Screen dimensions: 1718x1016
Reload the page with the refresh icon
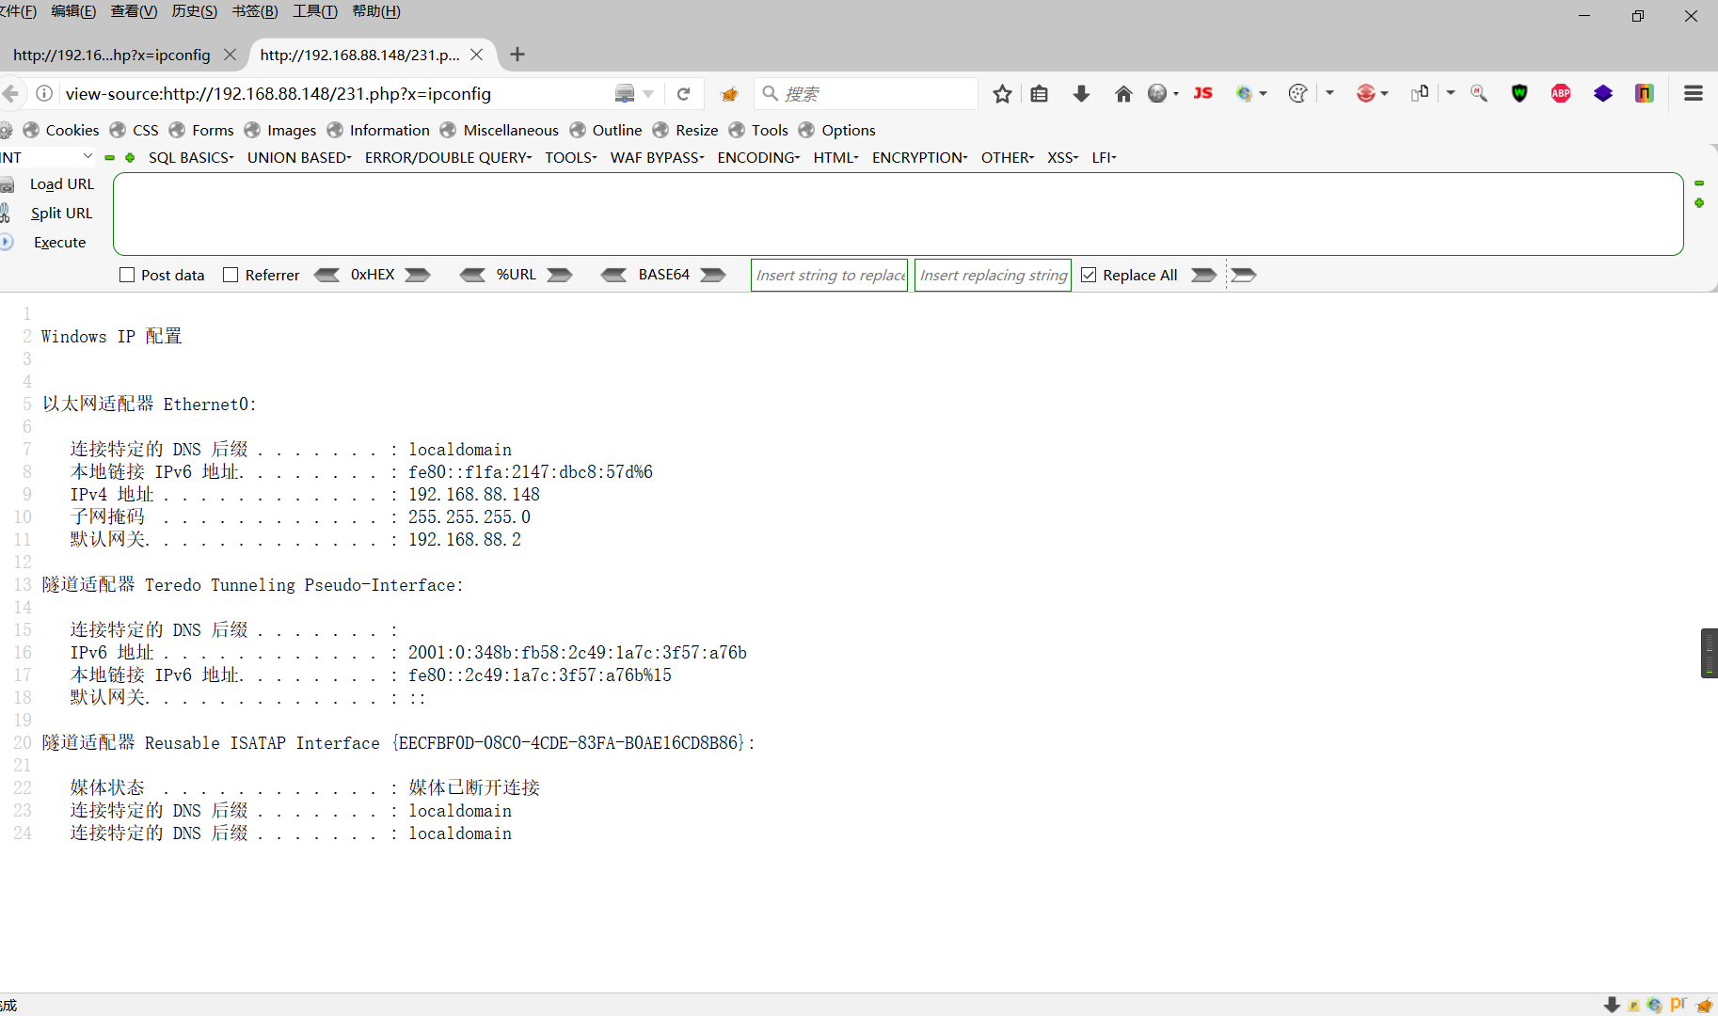coord(684,93)
